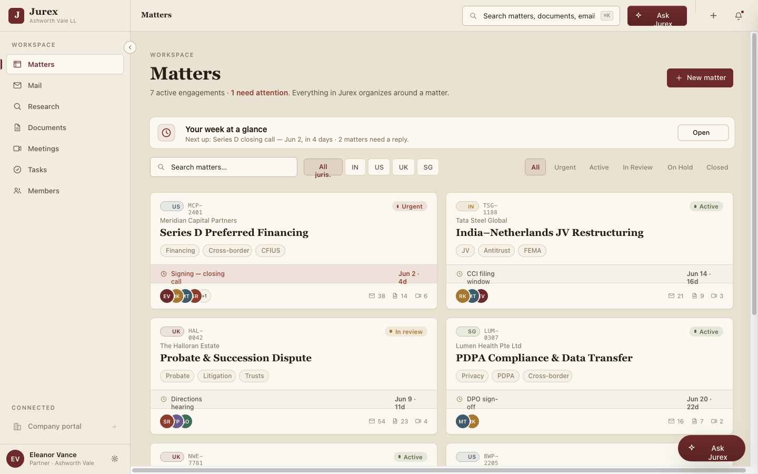Open Company portal connection
This screenshot has height=474, width=758.
[65, 427]
